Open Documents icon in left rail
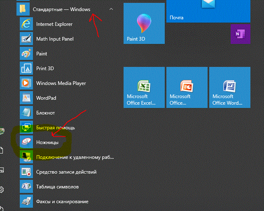 click(1, 150)
